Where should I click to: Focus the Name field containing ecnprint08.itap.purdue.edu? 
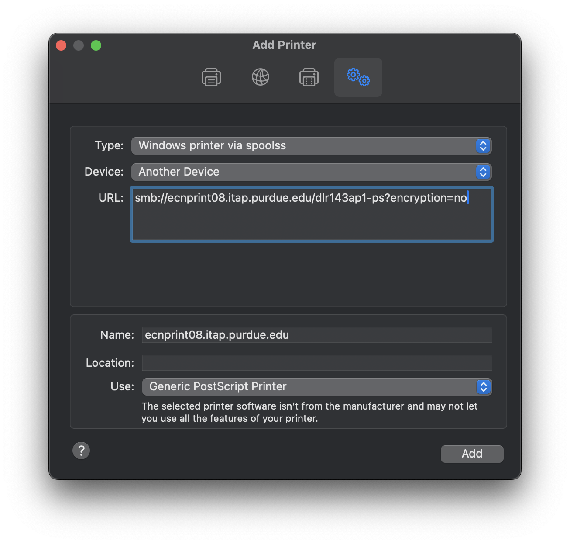pos(317,335)
